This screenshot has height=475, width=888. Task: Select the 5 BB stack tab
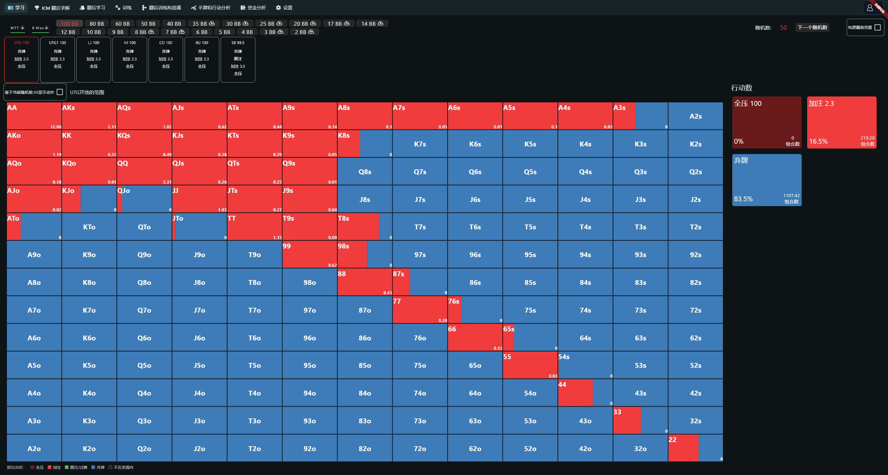(224, 32)
